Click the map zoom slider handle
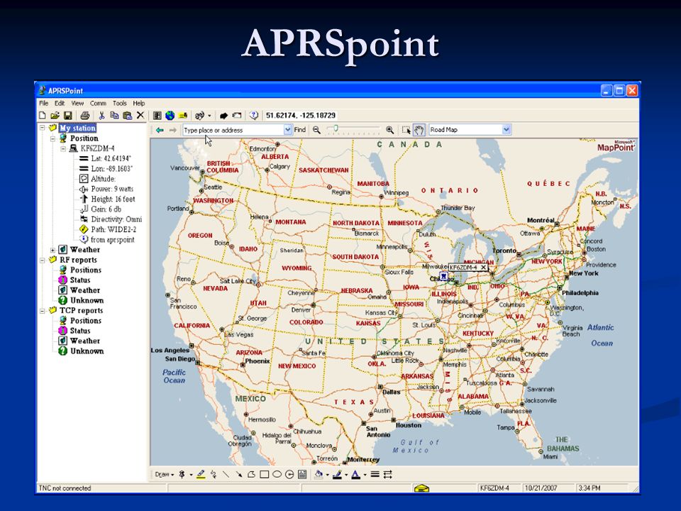The height and width of the screenshot is (511, 681). [336, 128]
